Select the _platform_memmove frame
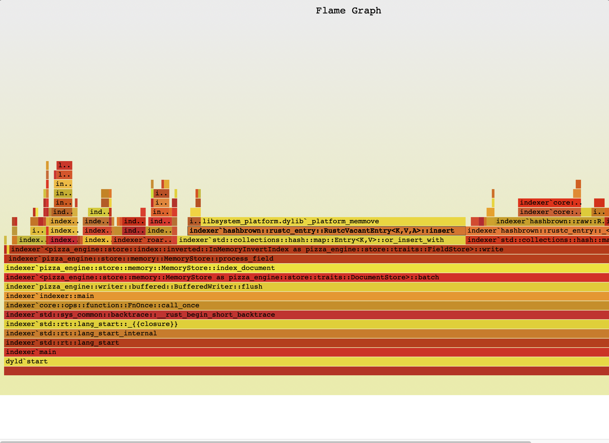 (333, 221)
